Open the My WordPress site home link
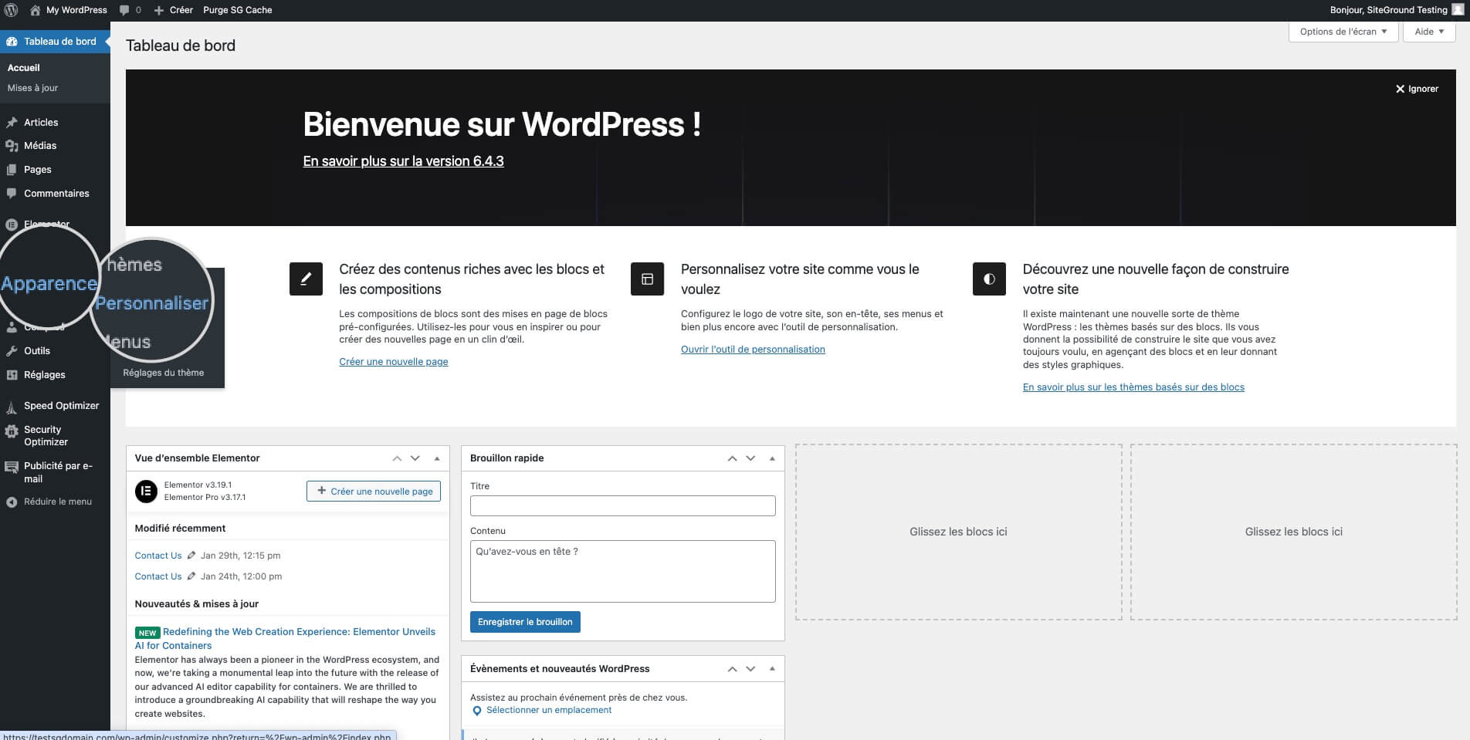1470x740 pixels. click(x=69, y=10)
